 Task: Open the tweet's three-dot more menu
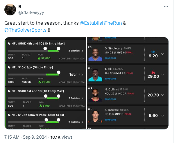tap(166, 7)
